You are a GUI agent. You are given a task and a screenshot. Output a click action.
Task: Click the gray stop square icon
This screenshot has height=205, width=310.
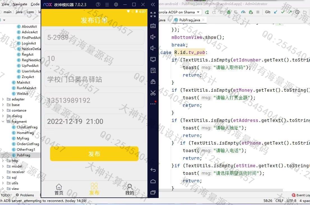[258, 12]
